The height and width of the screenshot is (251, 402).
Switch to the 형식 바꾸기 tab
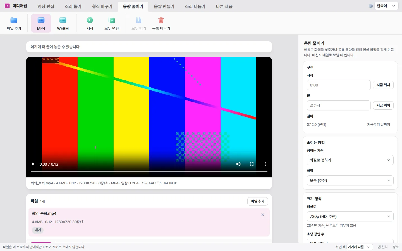(102, 6)
